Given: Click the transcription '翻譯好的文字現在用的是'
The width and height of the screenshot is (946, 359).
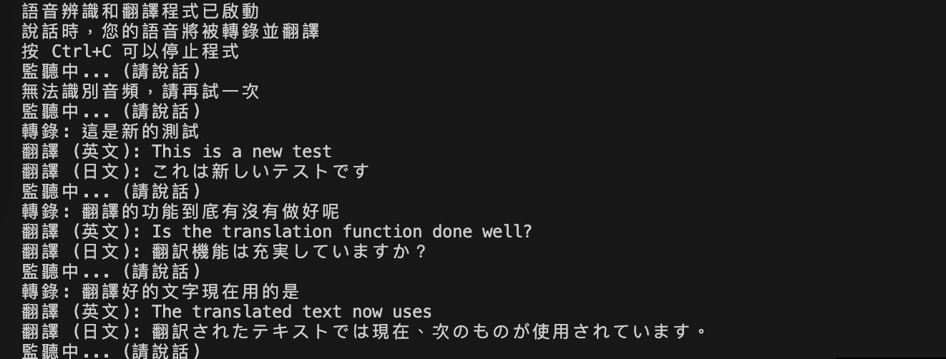Looking at the screenshot, I should [x=191, y=292].
